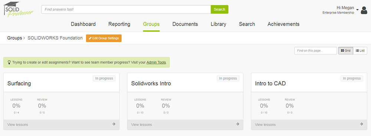Focus the Find on this page field
Viewport: 371px width, 136px height.
coord(316,51)
